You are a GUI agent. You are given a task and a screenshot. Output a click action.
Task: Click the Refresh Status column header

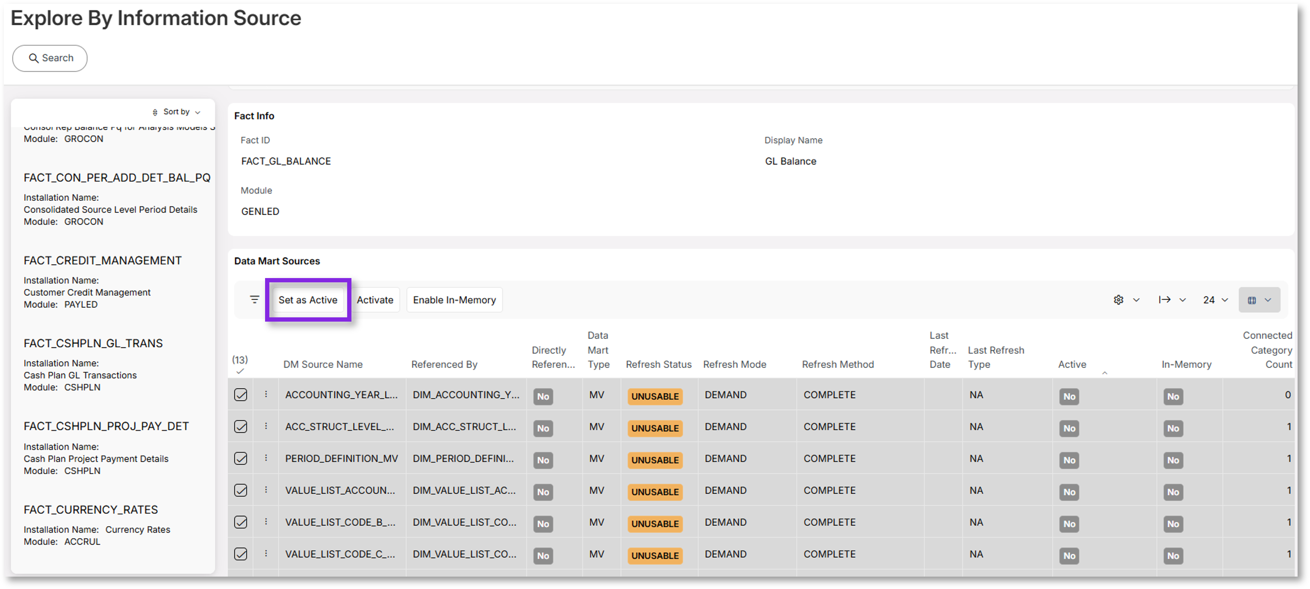[658, 364]
